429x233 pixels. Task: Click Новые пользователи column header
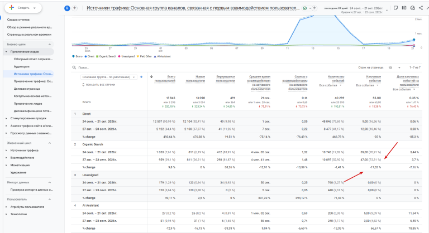click(x=196, y=79)
